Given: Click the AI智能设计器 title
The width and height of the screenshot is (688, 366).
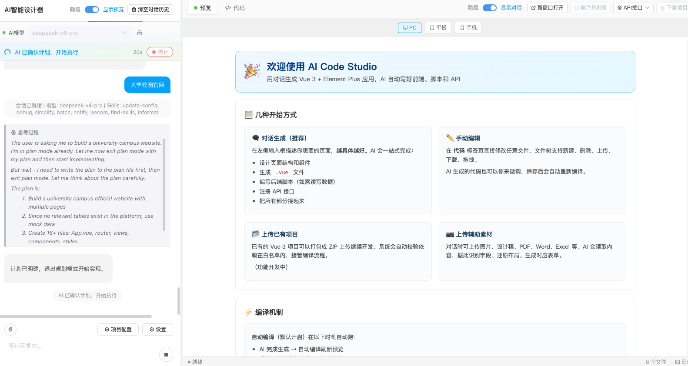Looking at the screenshot, I should pyautogui.click(x=24, y=10).
